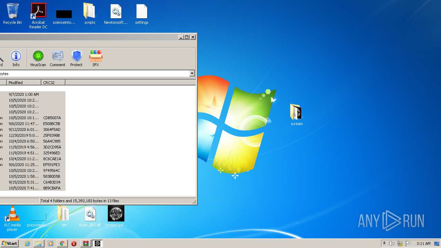The image size is (441, 248).
Task: Select the row with CRC32 C64B3D34
Action: pos(33,182)
